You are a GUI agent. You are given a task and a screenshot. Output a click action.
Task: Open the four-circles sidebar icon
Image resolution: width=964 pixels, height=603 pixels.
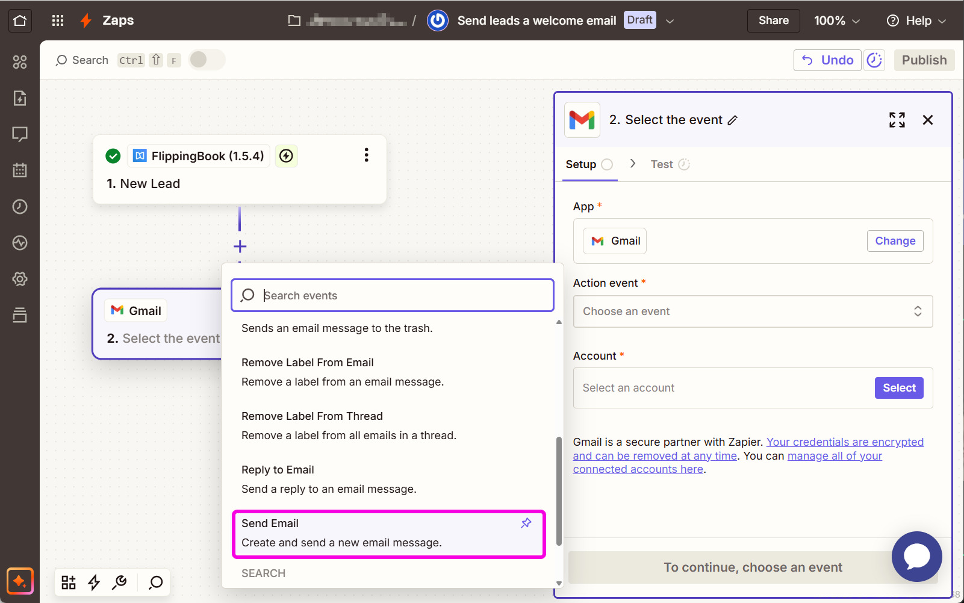click(x=20, y=62)
